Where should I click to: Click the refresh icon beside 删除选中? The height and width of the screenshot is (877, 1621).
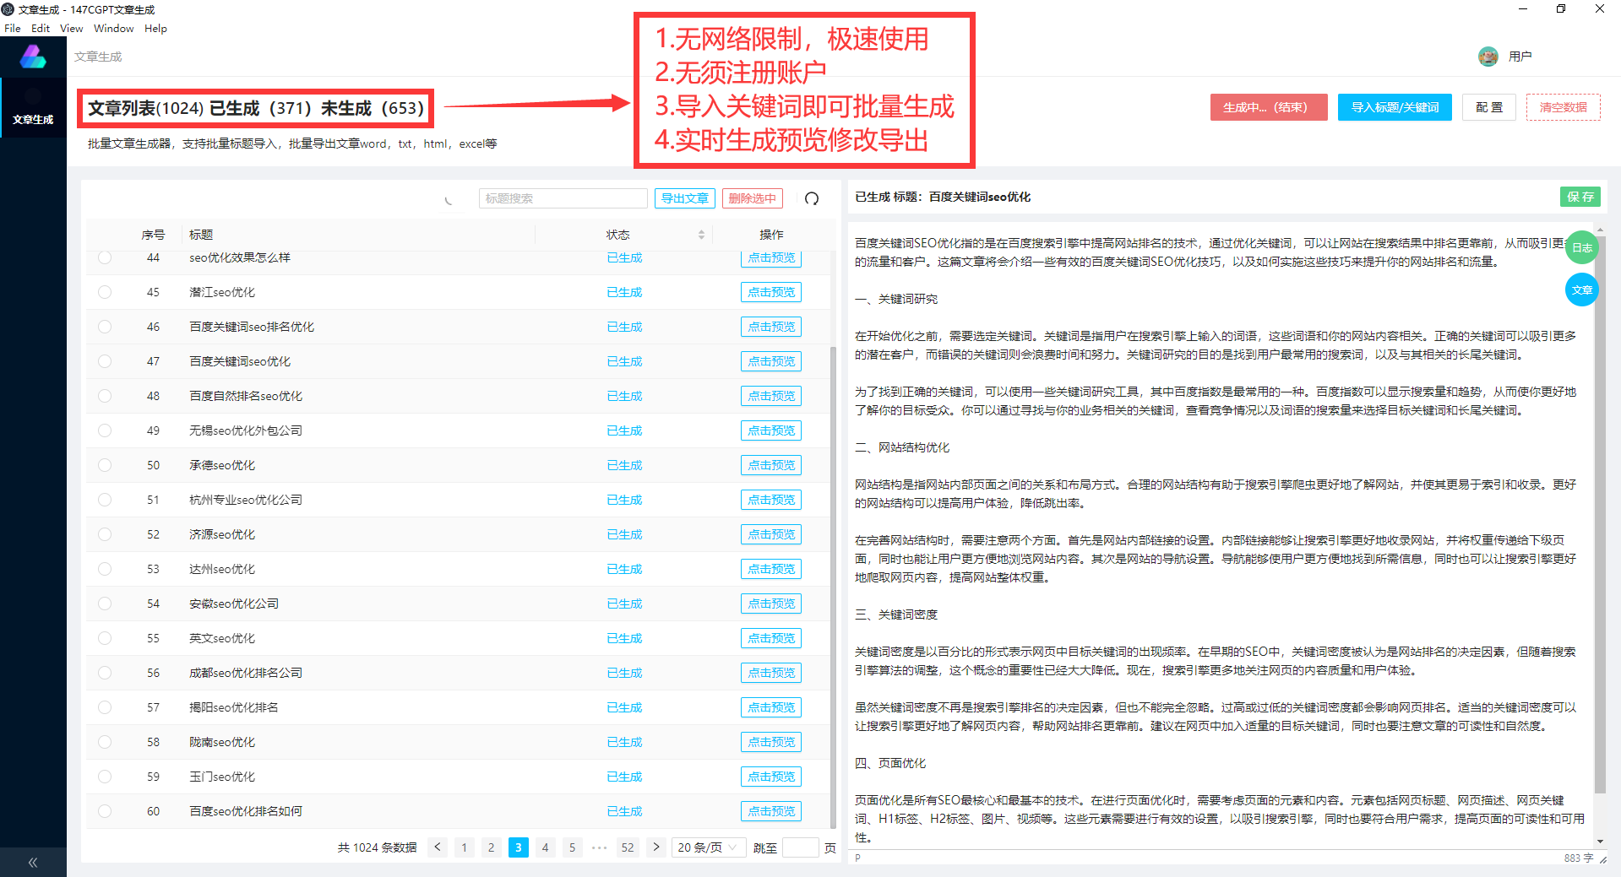point(812,198)
